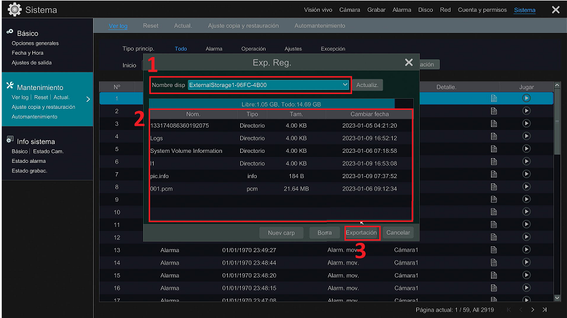Jump to the last log page

[x=545, y=310]
